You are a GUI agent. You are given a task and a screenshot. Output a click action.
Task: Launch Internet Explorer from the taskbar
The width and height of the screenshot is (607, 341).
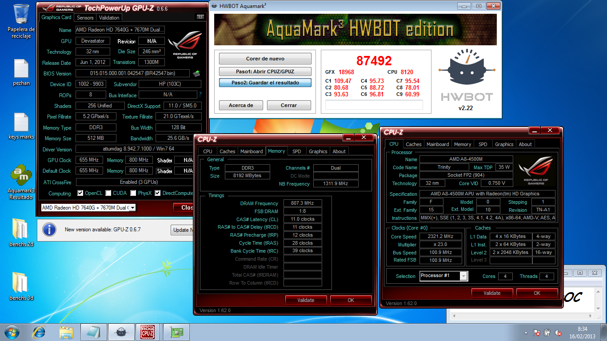tap(39, 332)
